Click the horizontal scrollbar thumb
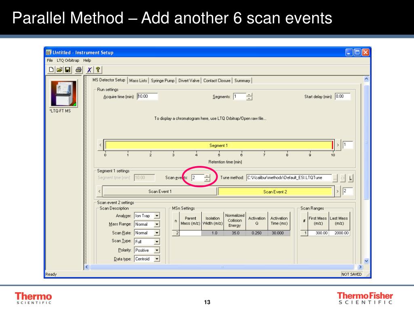The height and width of the screenshot is (310, 414). (222, 267)
